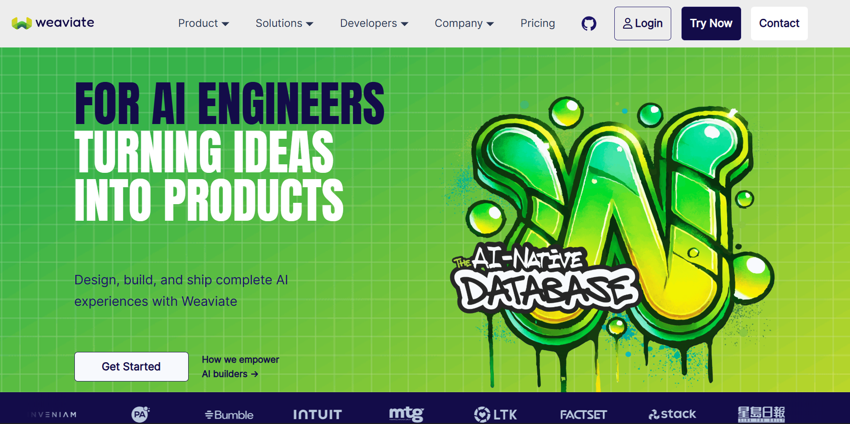The width and height of the screenshot is (850, 424).
Task: Click the LTK heart logo
Action: point(495,415)
